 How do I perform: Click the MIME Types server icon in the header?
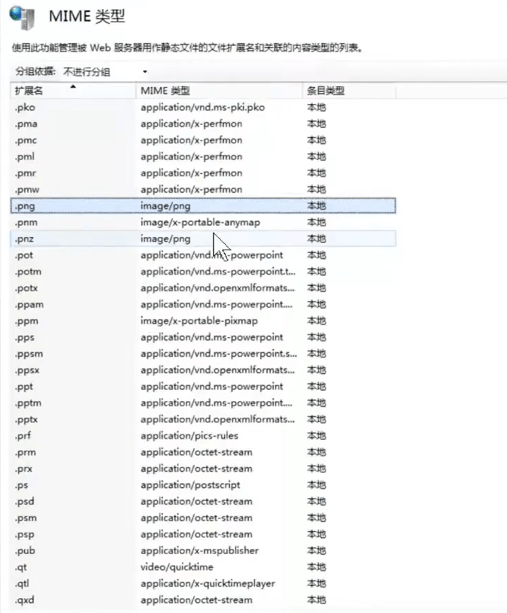tap(22, 18)
